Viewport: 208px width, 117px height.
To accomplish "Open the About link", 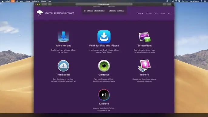I will (170, 13).
